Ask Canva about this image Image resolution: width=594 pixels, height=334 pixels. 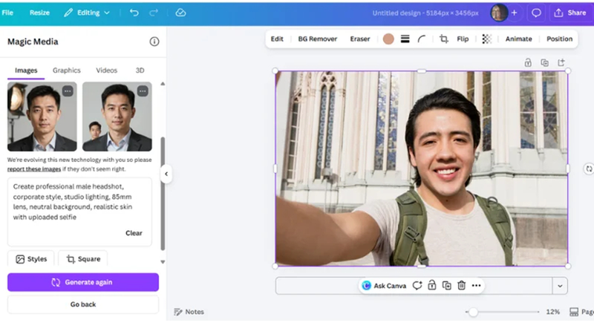(384, 286)
